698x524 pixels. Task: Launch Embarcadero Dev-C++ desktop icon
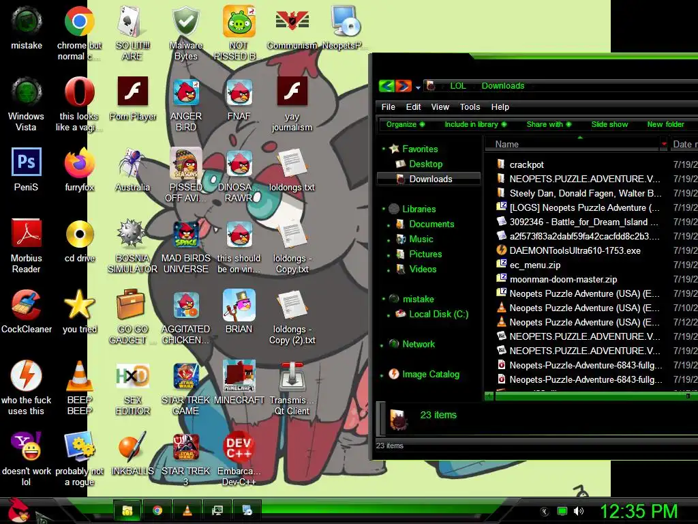click(239, 458)
